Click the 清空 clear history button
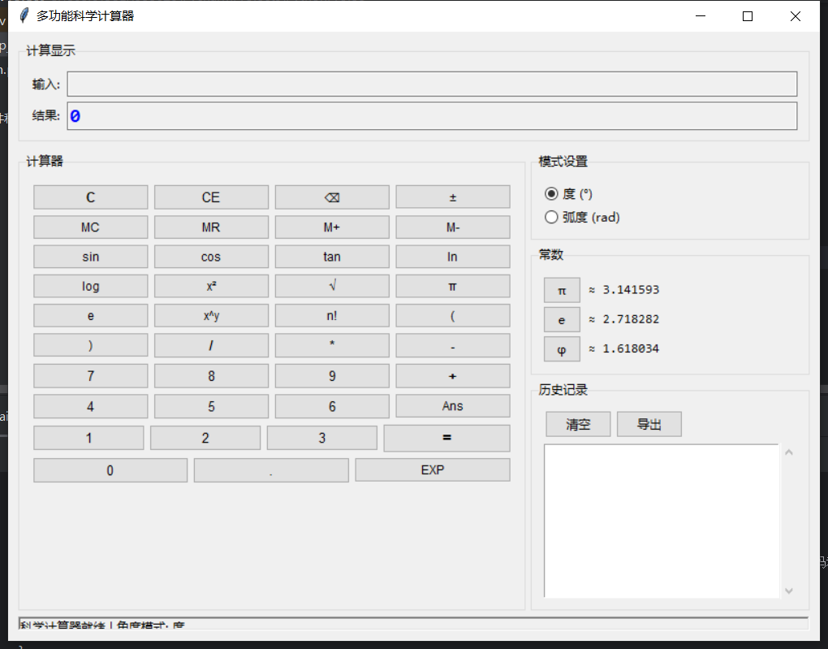 578,424
